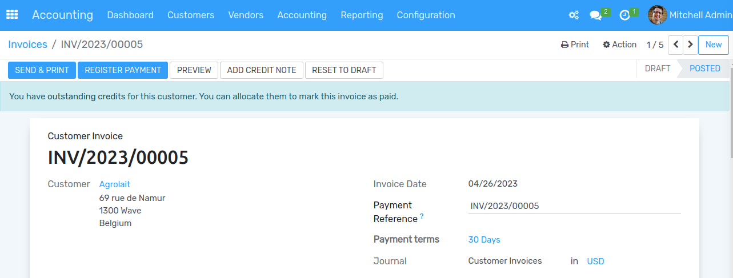Go back to Invoices breadcrumb
Image resolution: width=733 pixels, height=278 pixels.
[27, 45]
